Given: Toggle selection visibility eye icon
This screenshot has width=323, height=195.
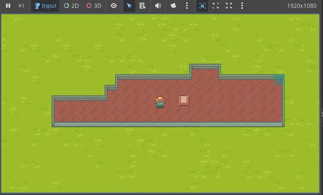Looking at the screenshot, I should 114,5.
